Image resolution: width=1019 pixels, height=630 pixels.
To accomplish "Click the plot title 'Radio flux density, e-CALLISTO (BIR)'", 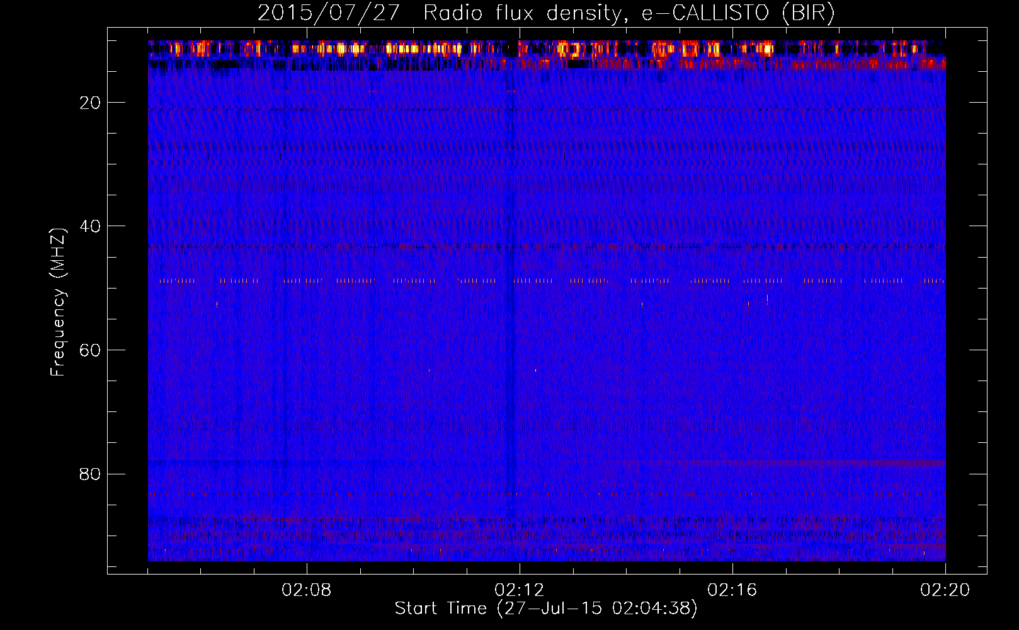I will [x=629, y=13].
